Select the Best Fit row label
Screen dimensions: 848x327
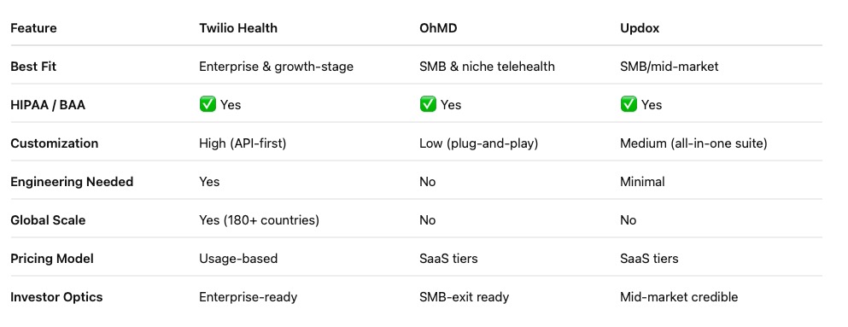click(33, 67)
